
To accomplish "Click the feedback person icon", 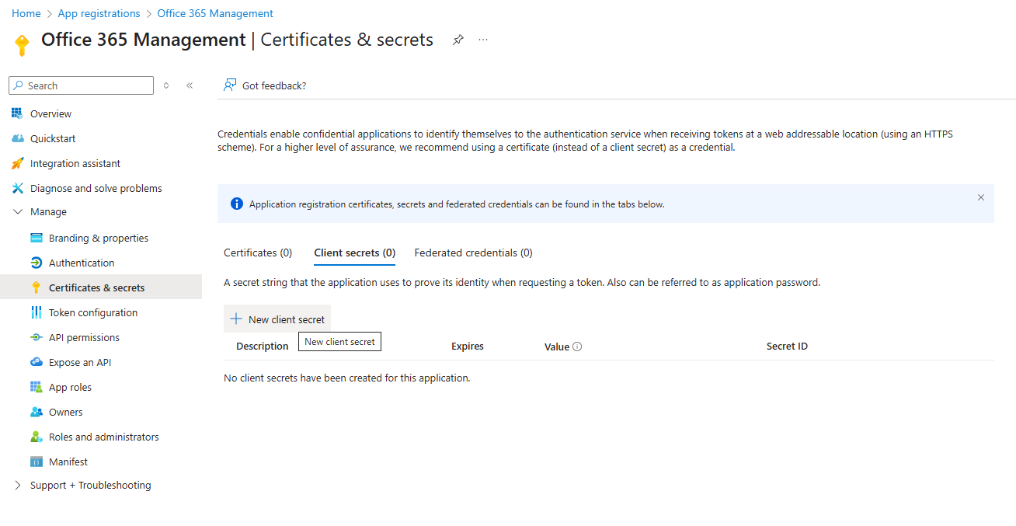I will tap(230, 85).
